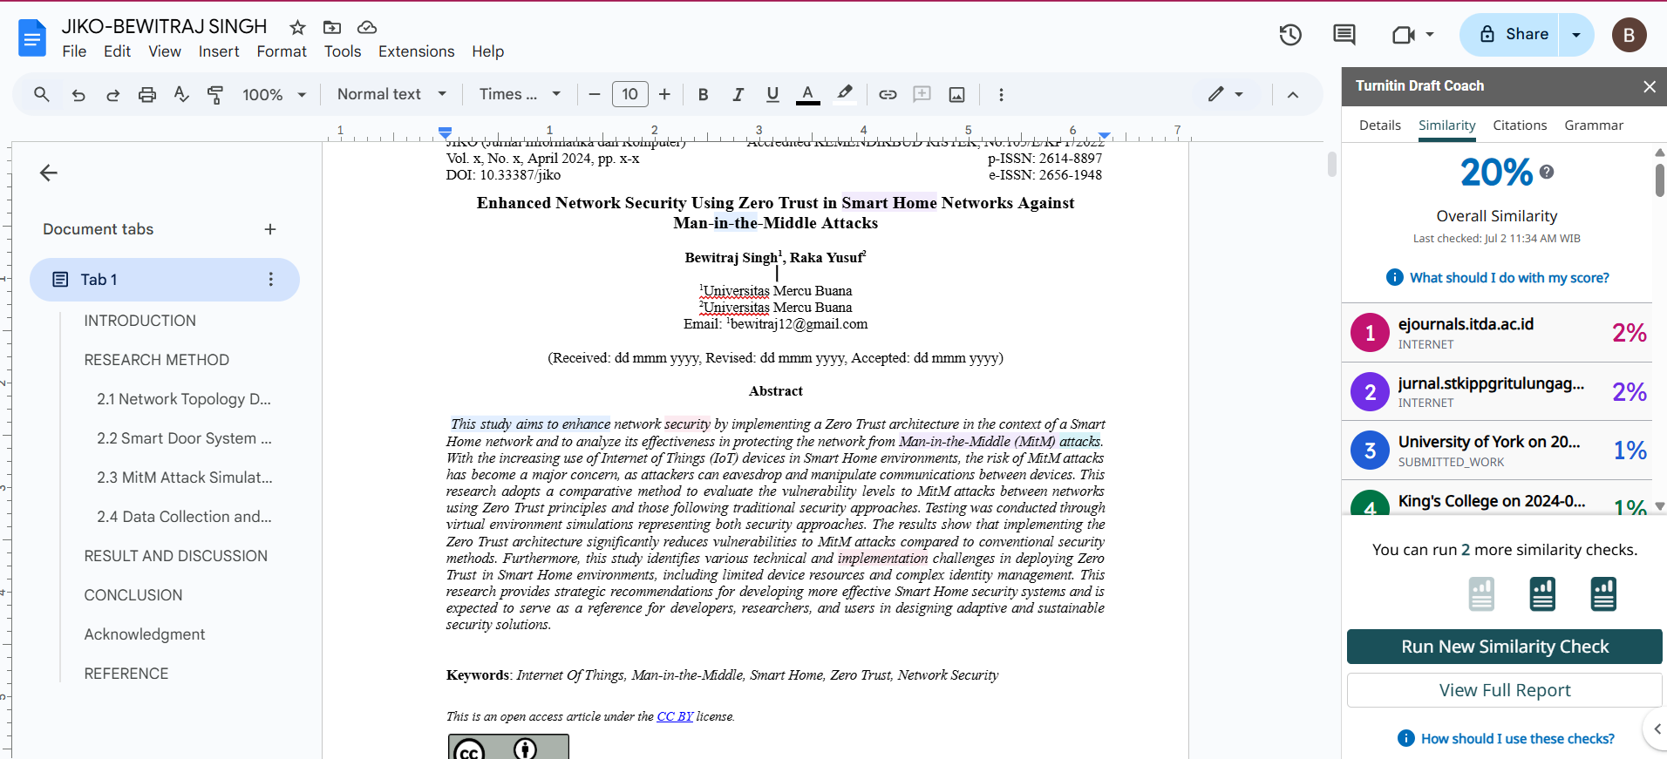The height and width of the screenshot is (759, 1667).
Task: Toggle underline formatting
Action: [x=772, y=94]
